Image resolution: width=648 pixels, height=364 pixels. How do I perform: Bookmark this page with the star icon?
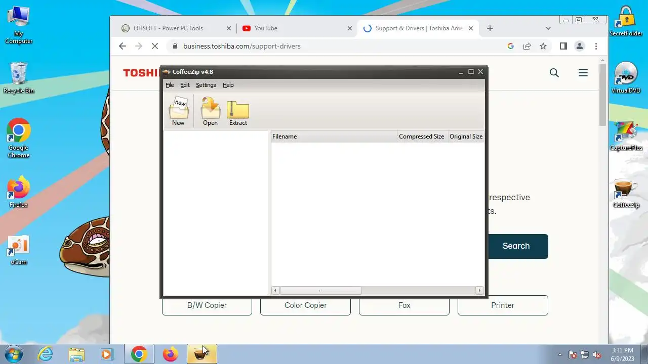click(x=543, y=46)
